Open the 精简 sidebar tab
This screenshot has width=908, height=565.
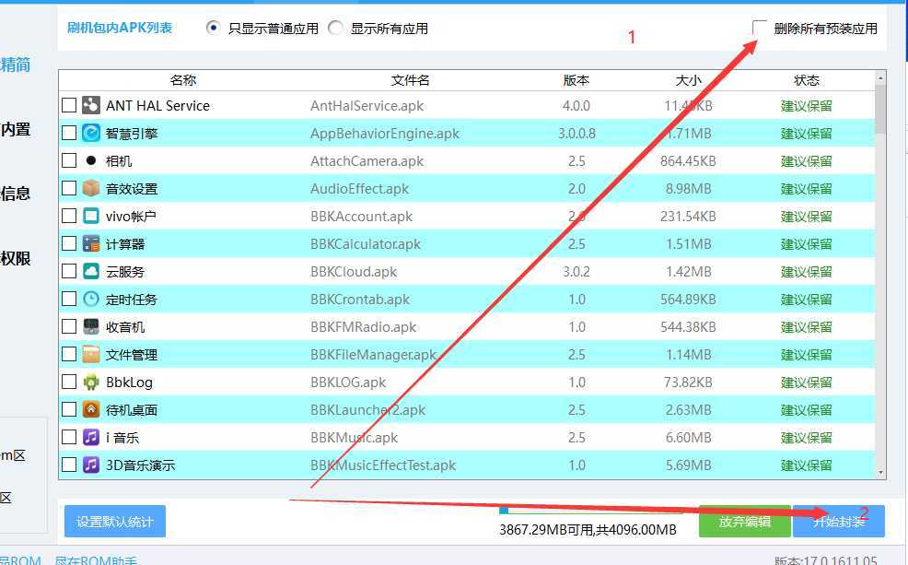point(15,65)
